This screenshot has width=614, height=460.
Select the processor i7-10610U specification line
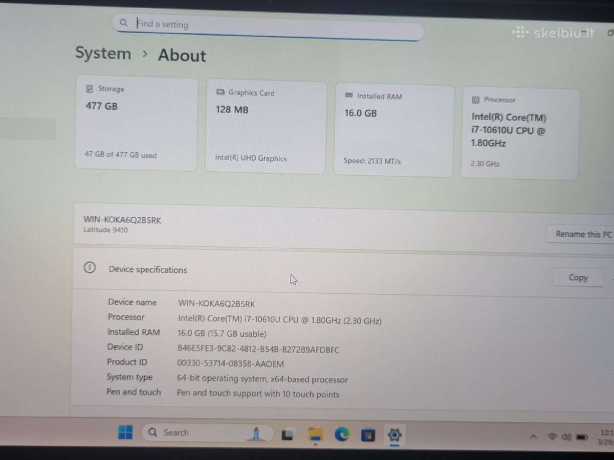coord(279,319)
